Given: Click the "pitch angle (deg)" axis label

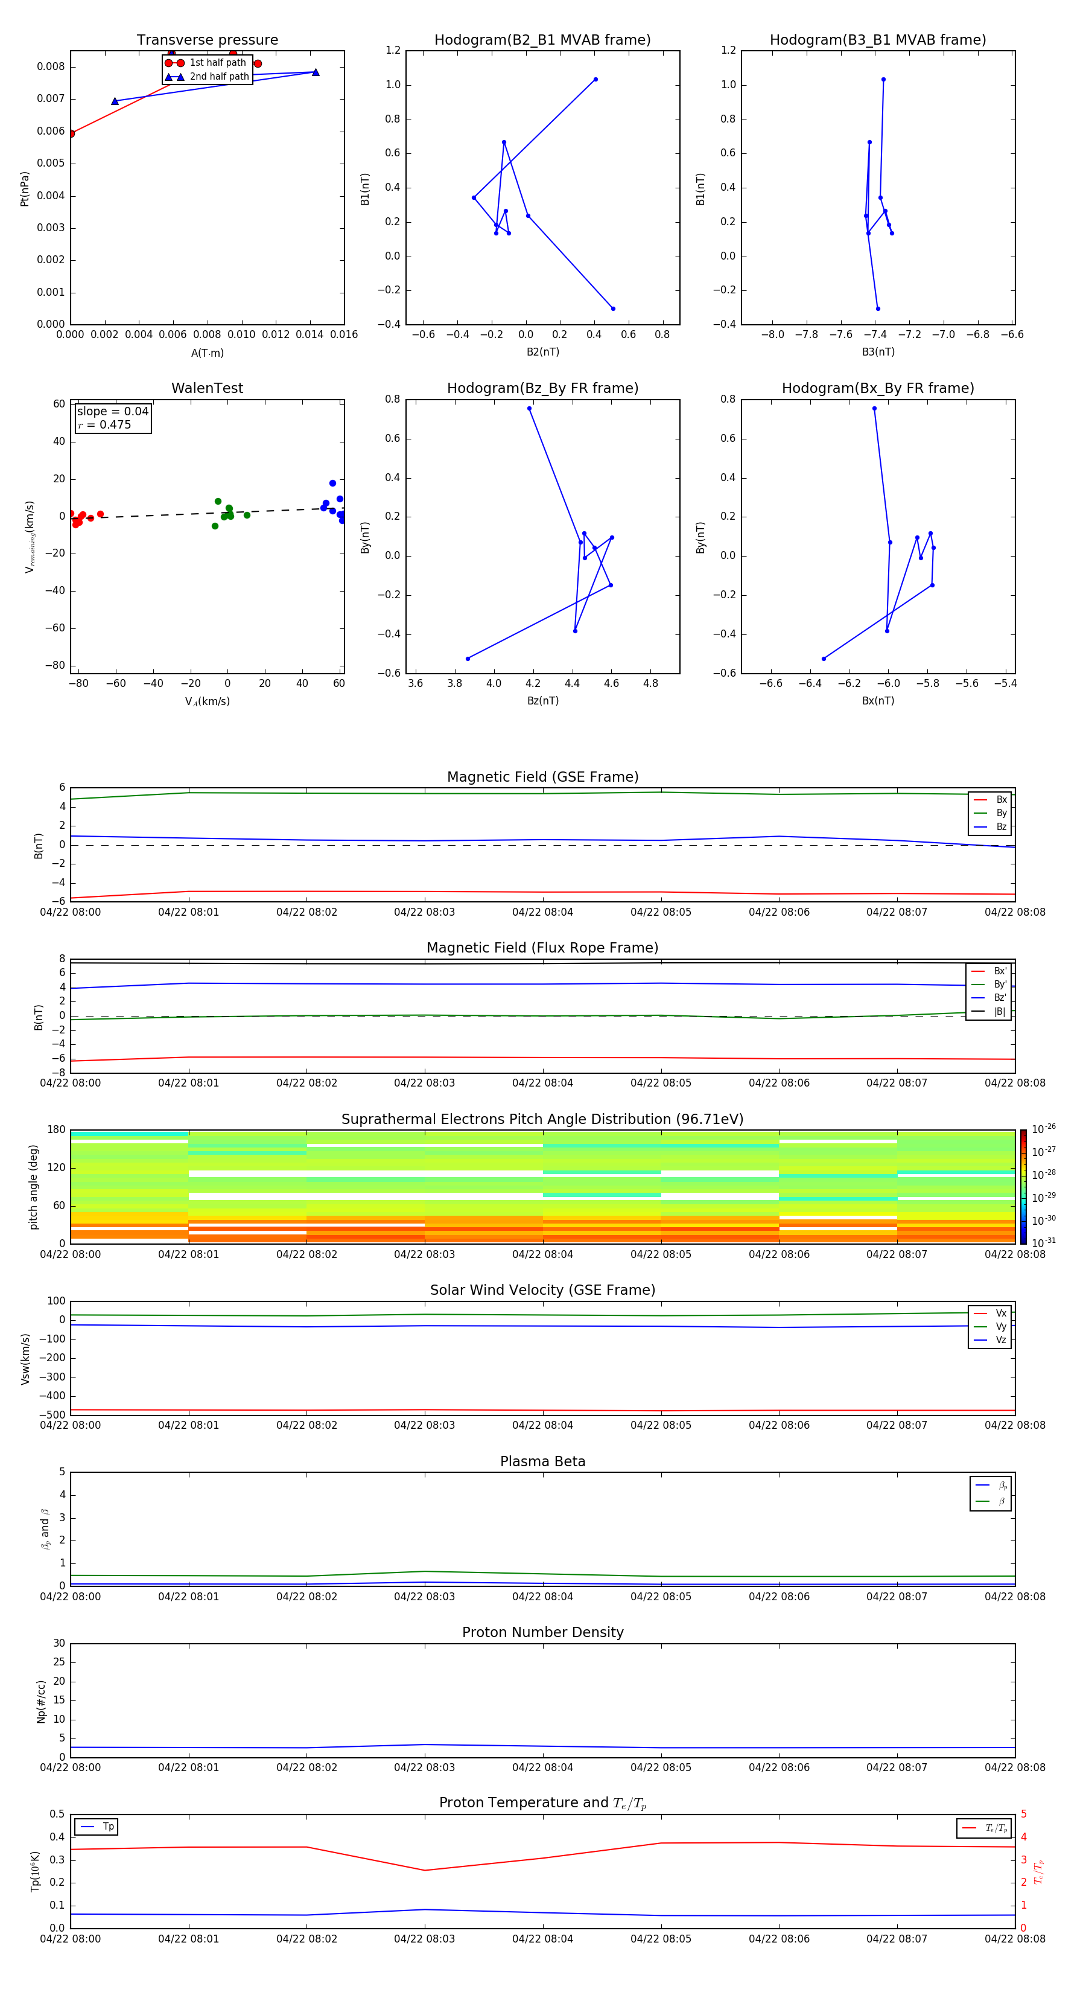Looking at the screenshot, I should 33,1187.
